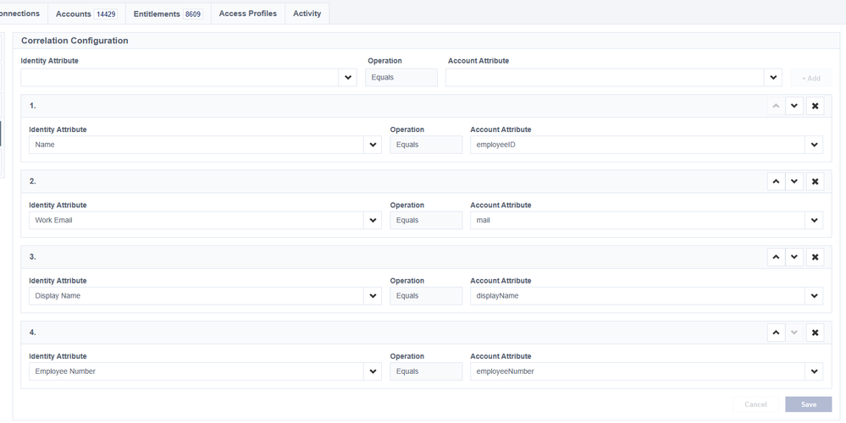The height and width of the screenshot is (423, 846).
Task: Go to the Activity tab
Action: pyautogui.click(x=307, y=14)
